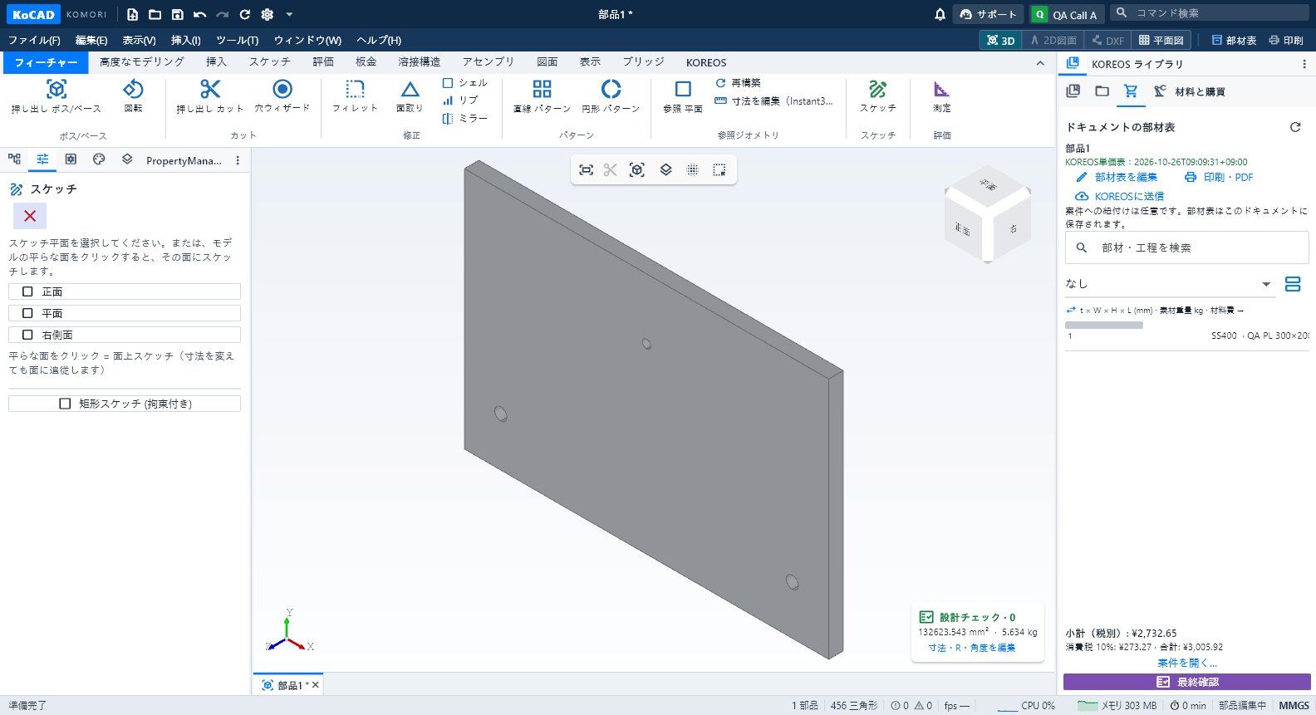The image size is (1316, 715).
Task: Click the section-cut scissors viewport icon
Action: [x=611, y=169]
